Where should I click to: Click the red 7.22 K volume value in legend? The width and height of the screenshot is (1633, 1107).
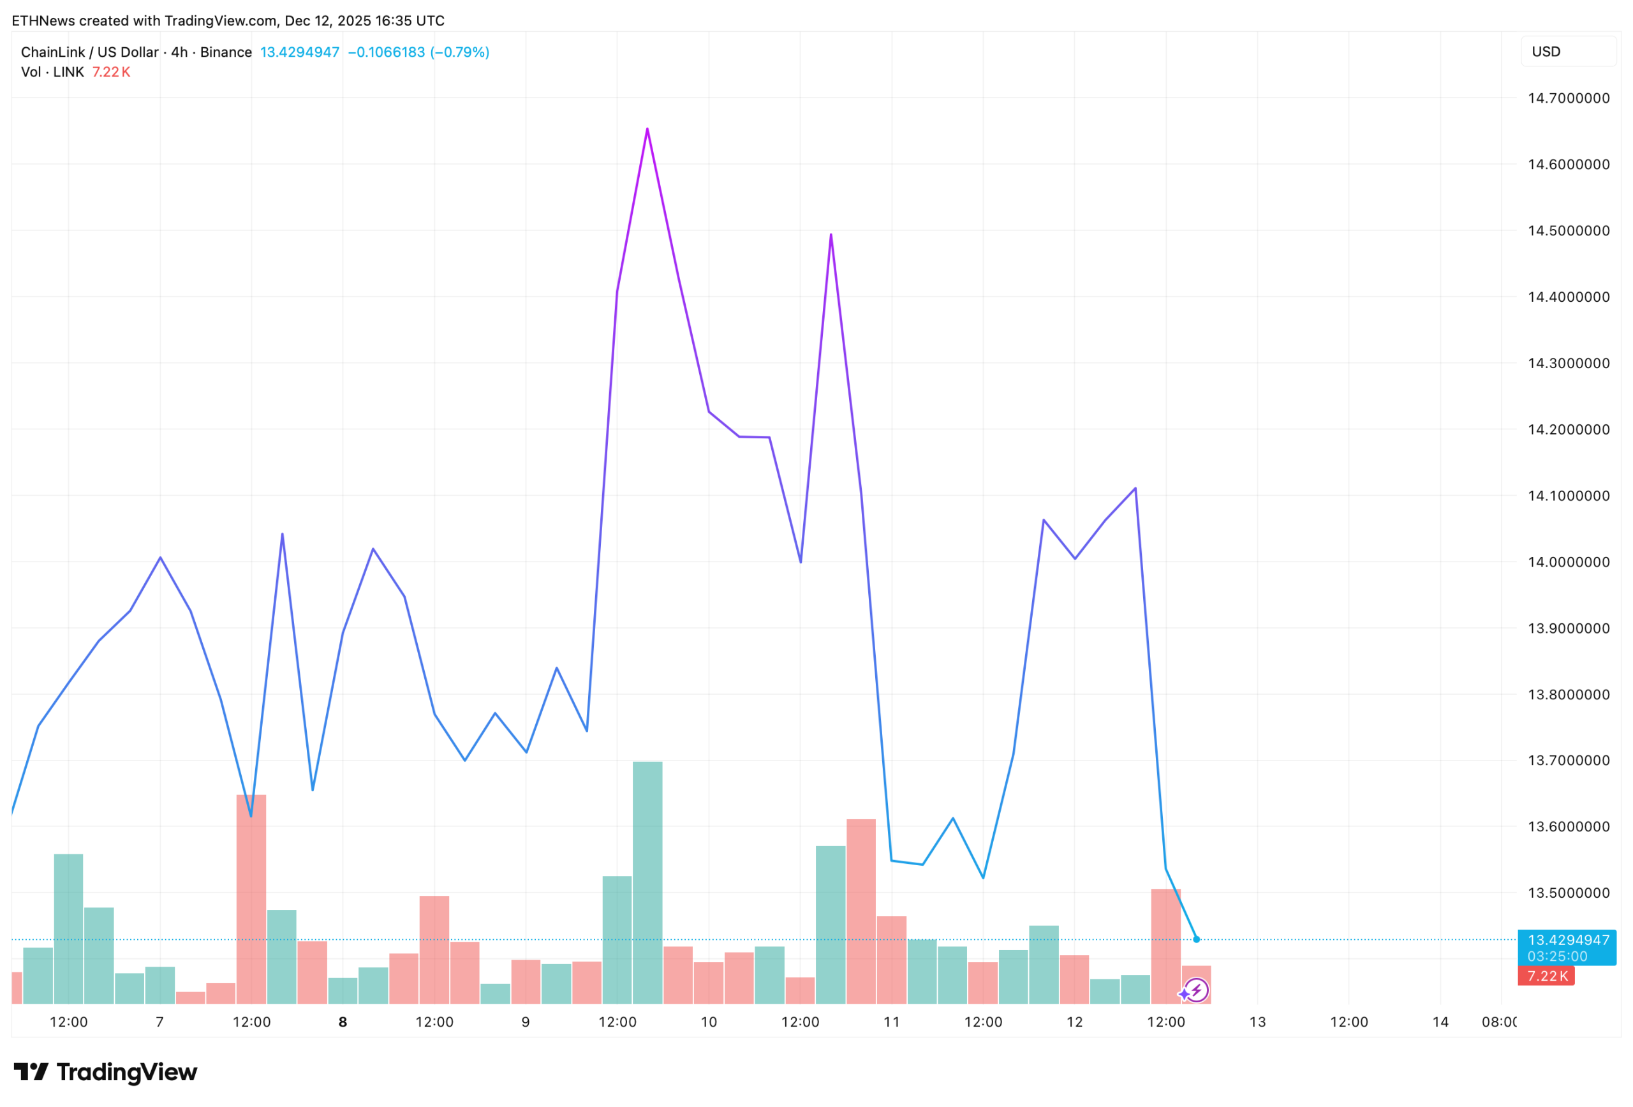tap(111, 71)
